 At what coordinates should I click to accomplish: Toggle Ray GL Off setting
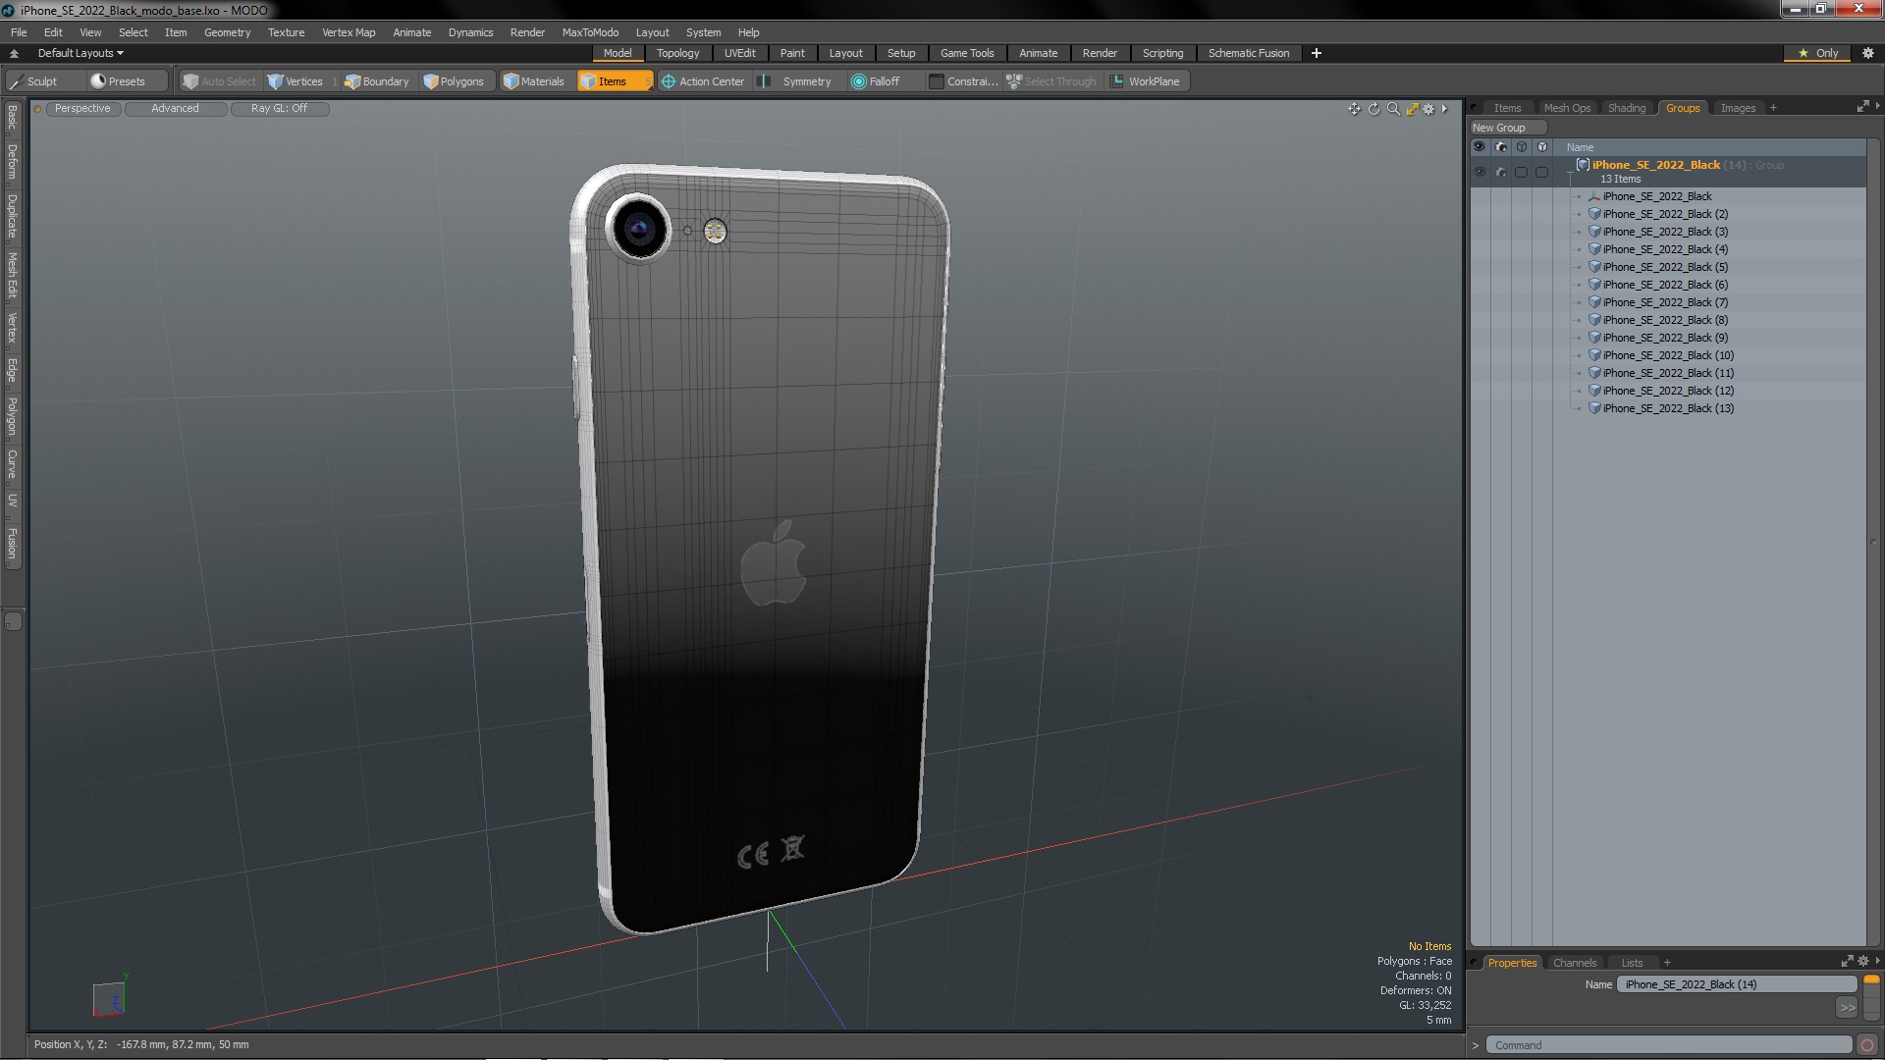[x=279, y=109]
